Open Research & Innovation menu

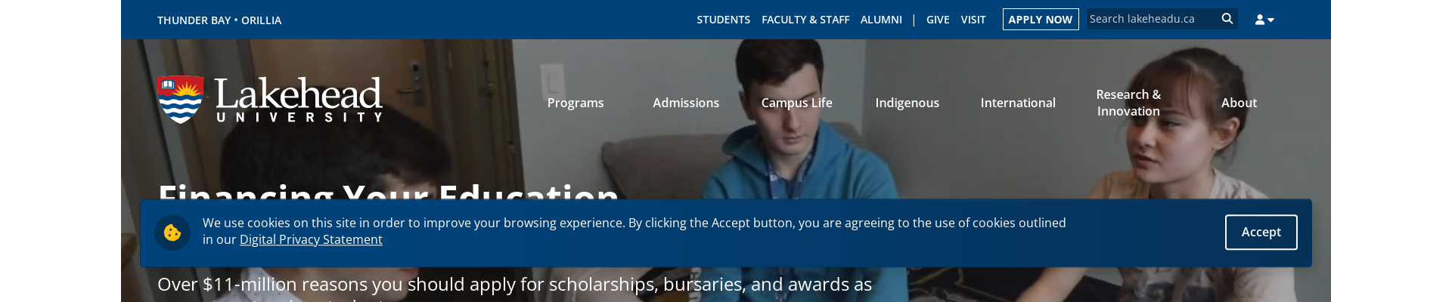(x=1128, y=103)
